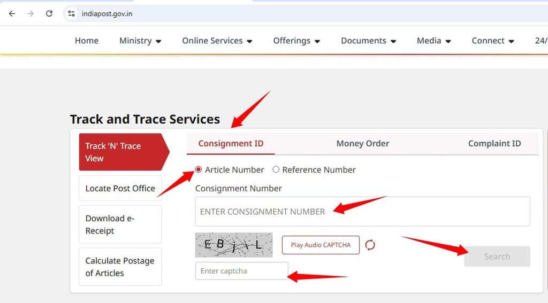
Task: Click the Play Audio CAPTCHA button
Action: click(321, 245)
